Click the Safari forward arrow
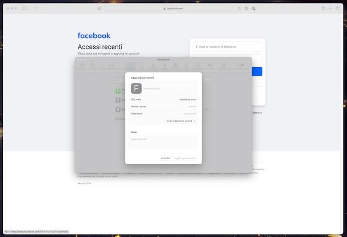 click(x=42, y=8)
